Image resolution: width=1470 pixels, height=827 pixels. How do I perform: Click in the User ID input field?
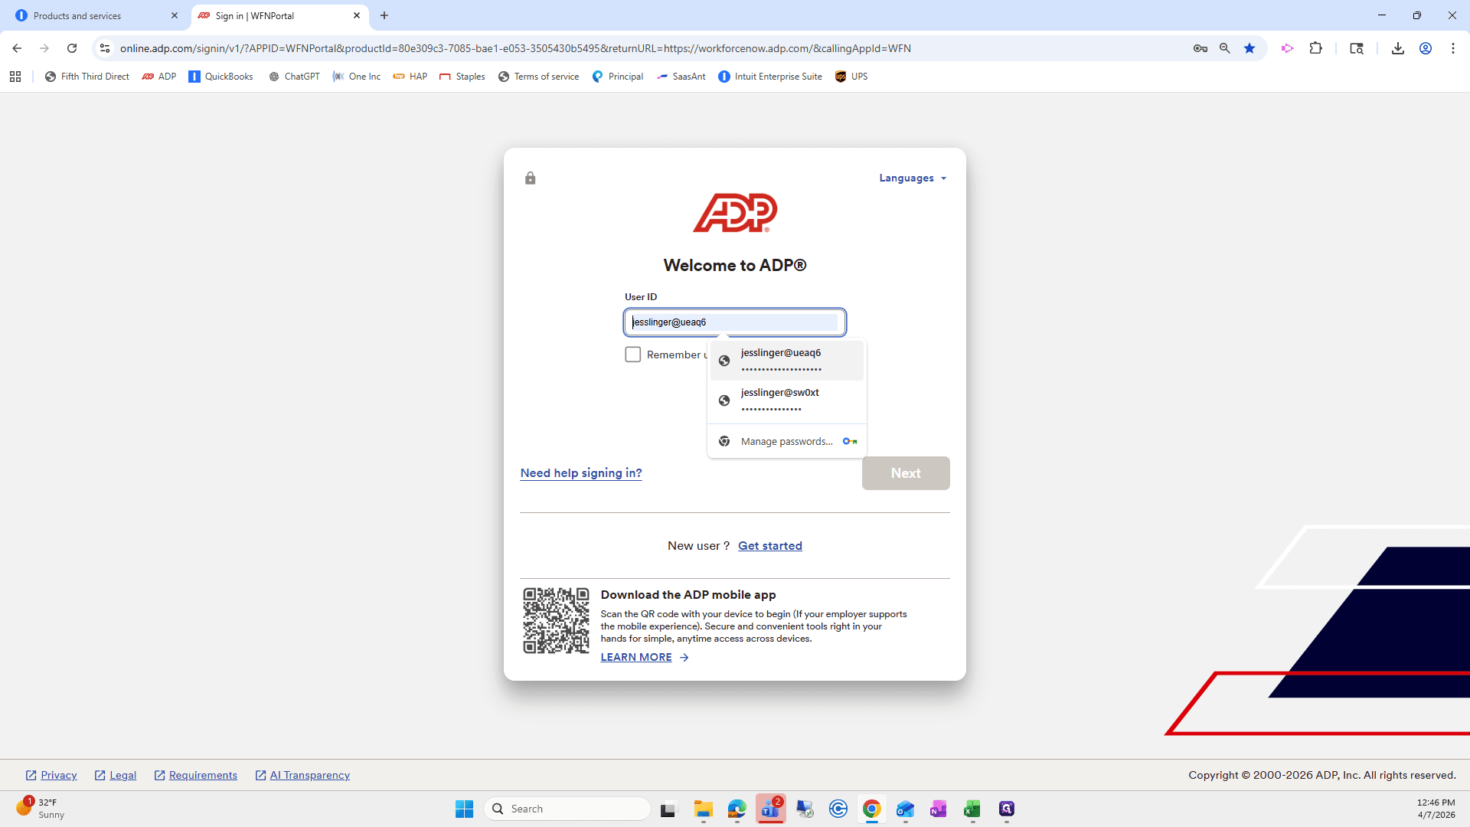pyautogui.click(x=734, y=322)
